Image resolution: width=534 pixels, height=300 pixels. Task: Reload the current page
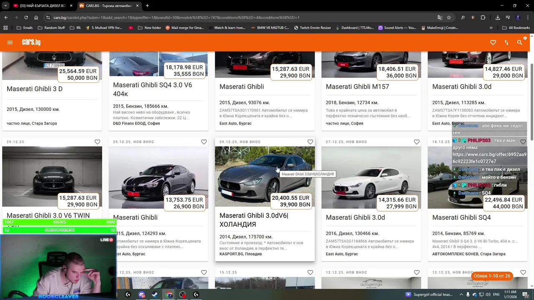tap(26, 17)
